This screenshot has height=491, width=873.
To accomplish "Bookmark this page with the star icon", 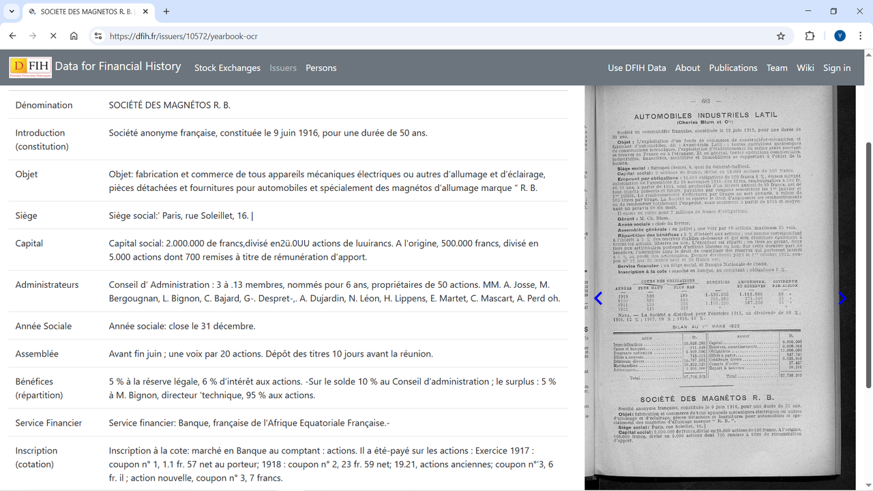I will (781, 36).
